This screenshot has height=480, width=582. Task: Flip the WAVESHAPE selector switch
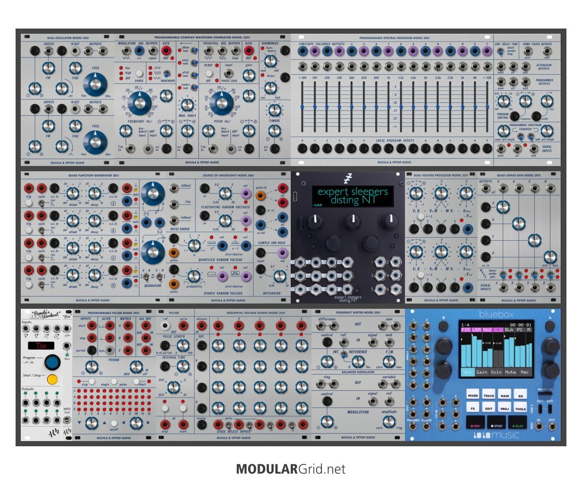167,73
